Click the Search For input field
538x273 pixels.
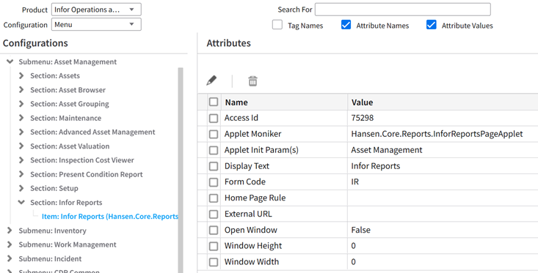pos(402,10)
